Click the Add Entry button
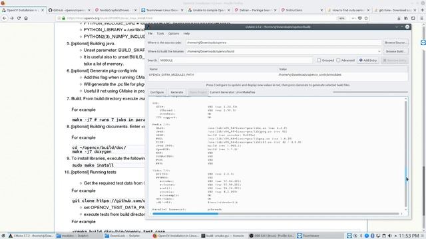 [368, 60]
